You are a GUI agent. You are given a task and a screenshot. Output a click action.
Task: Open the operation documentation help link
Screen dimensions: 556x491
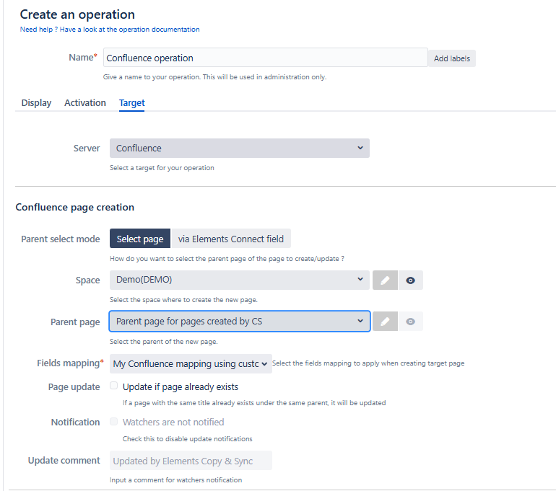[x=110, y=30]
